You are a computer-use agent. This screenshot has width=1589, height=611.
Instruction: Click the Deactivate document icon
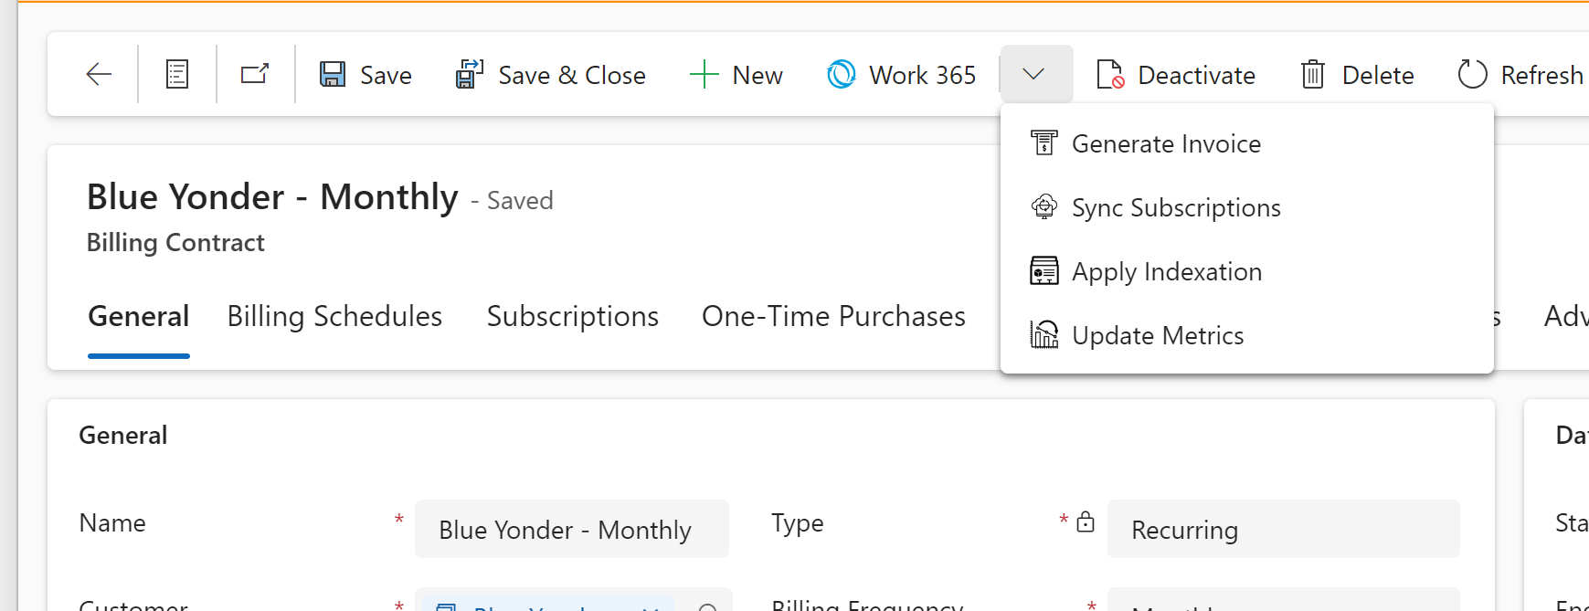click(1110, 74)
